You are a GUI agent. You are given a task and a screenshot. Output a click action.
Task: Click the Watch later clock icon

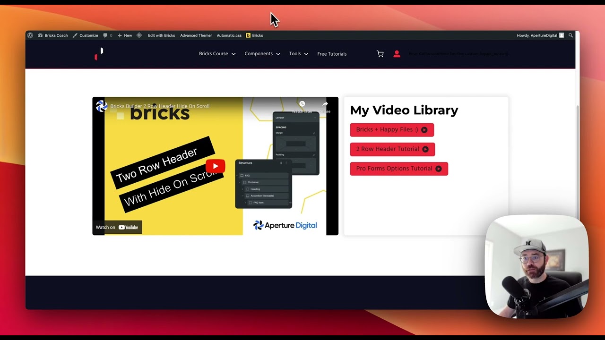(x=302, y=104)
